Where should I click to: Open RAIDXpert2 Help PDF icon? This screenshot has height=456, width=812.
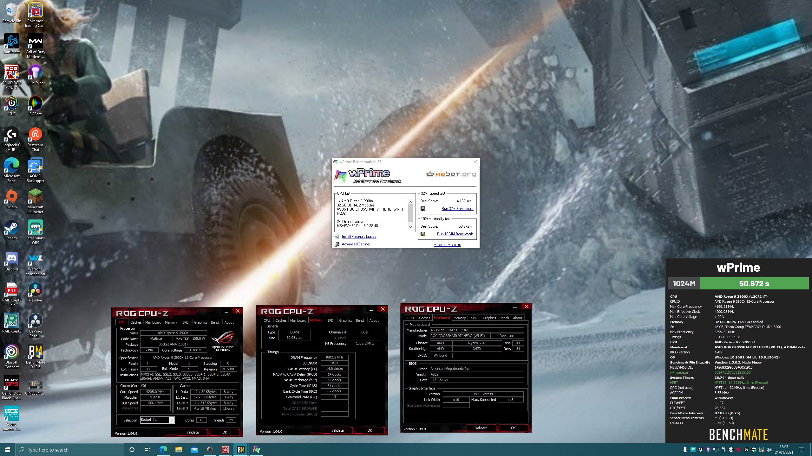(11, 294)
